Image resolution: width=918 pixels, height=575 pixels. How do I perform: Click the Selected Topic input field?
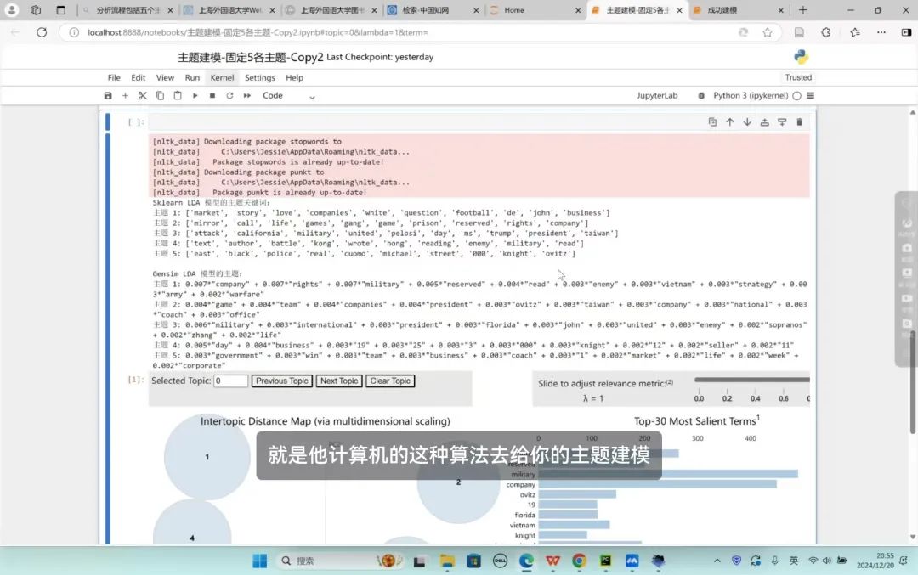coord(230,381)
